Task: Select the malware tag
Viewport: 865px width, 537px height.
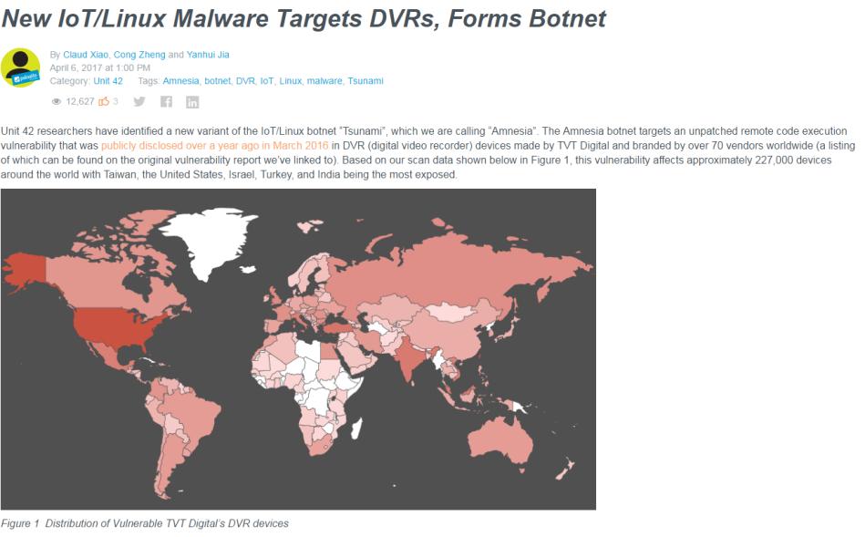Action: coord(324,81)
